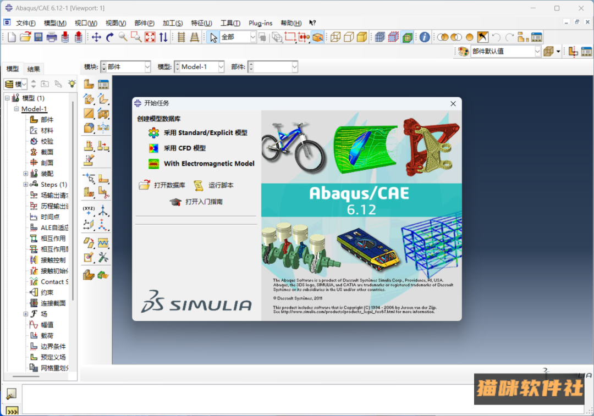The image size is (594, 416).
Task: Click the Cycle Views up-down arrows icon
Action: point(163,37)
